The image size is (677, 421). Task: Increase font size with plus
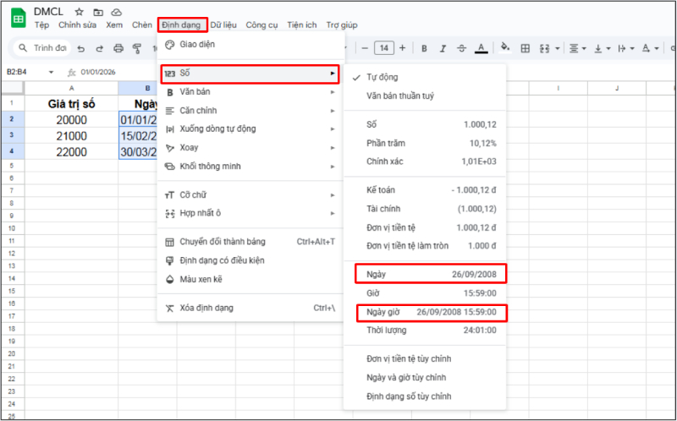click(x=403, y=48)
